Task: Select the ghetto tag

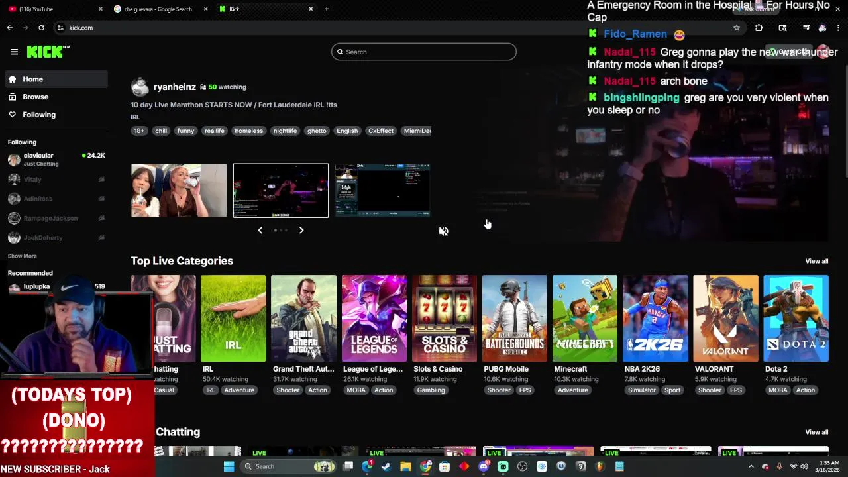Action: click(317, 131)
